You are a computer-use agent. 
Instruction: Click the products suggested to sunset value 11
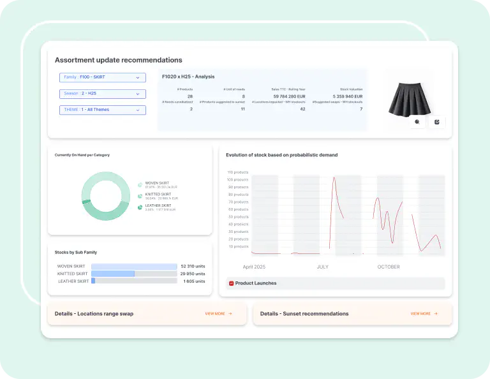pos(243,109)
